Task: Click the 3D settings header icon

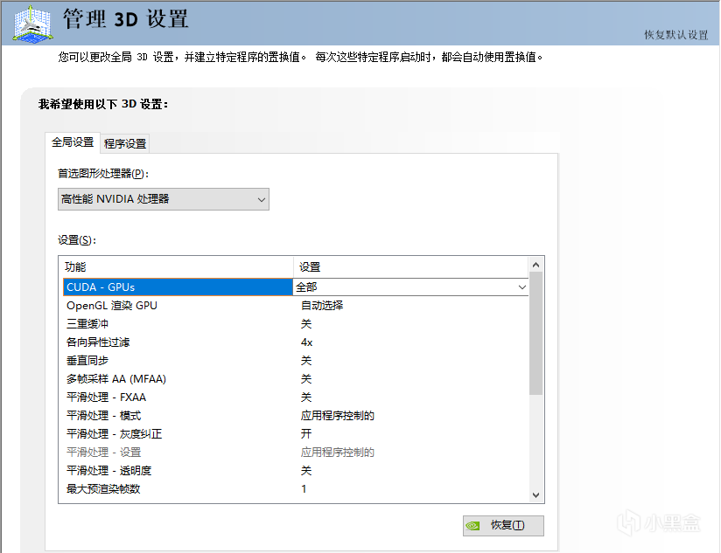Action: pos(30,24)
